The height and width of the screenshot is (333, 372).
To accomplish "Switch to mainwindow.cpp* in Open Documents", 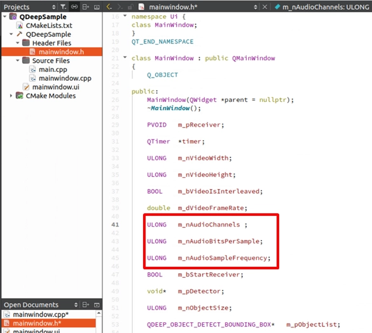I will tap(41, 315).
